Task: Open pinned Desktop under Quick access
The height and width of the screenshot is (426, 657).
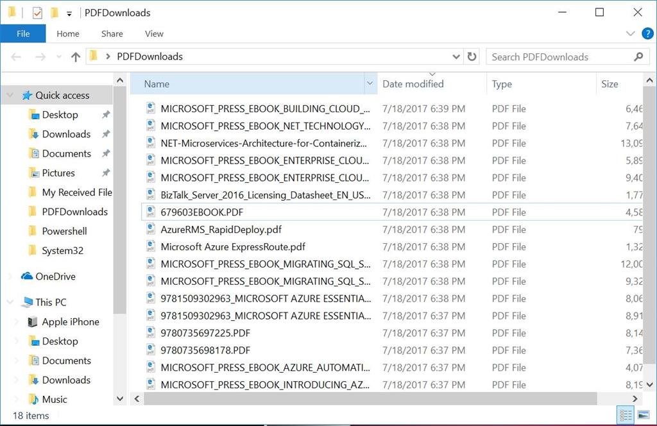Action: [x=60, y=115]
